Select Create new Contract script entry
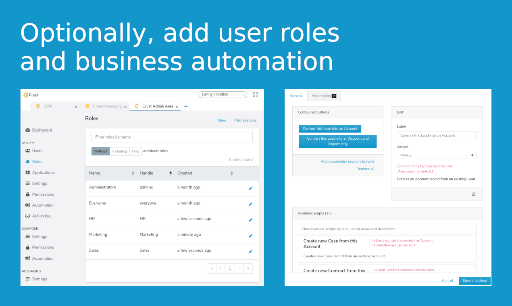Image resolution: width=512 pixels, height=306 pixels. (x=387, y=269)
